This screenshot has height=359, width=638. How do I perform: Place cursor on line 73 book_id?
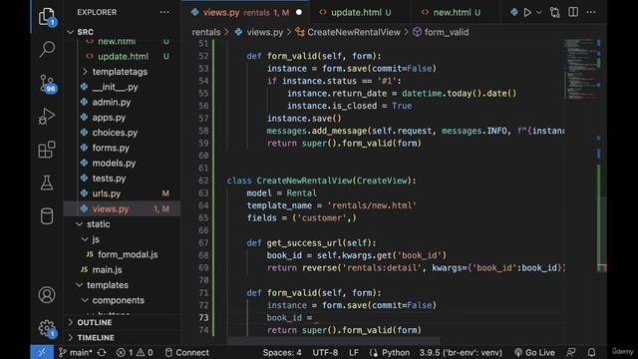click(x=284, y=317)
